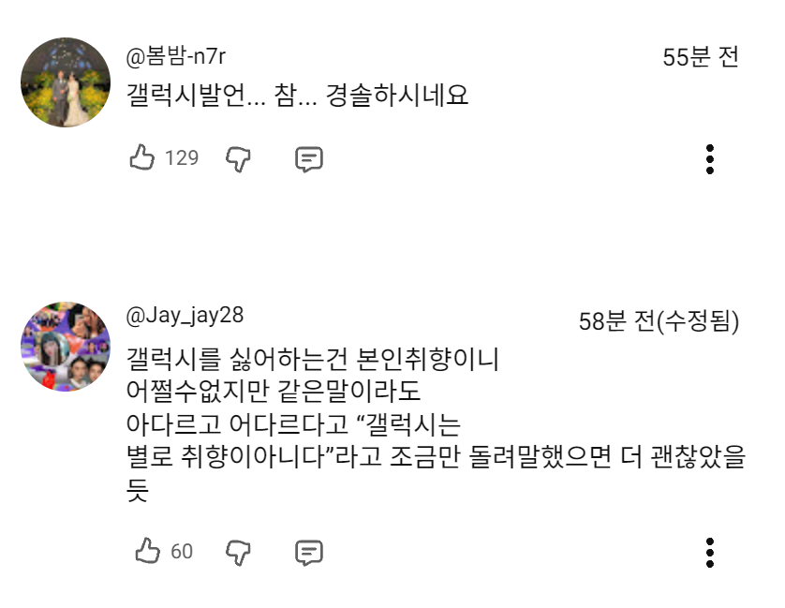This screenshot has width=785, height=608.
Task: Go to the @Jay_jay28 channel link
Action: 185,316
